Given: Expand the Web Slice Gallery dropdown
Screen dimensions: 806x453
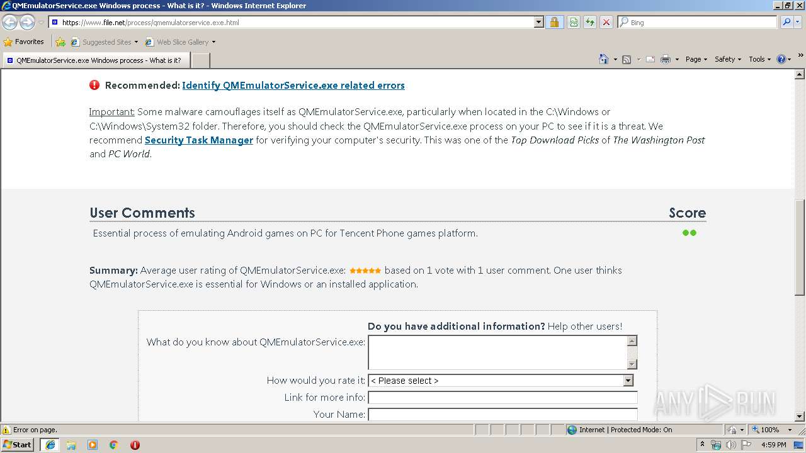Looking at the screenshot, I should tap(213, 42).
